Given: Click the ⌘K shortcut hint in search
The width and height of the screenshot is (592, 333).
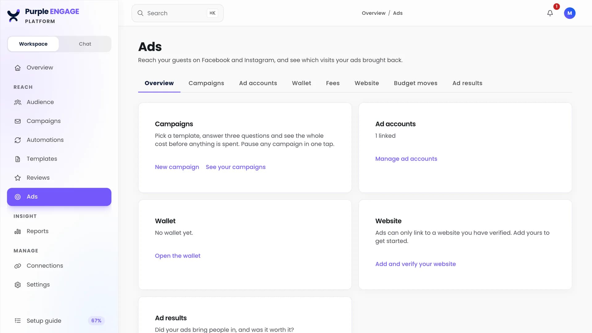Looking at the screenshot, I should tap(212, 13).
